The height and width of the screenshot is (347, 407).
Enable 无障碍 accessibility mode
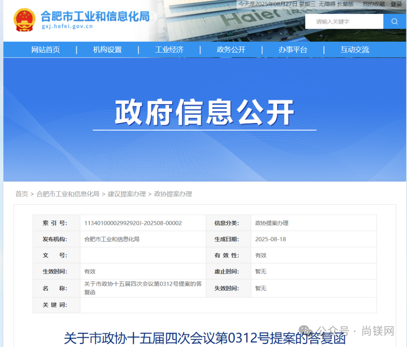pyautogui.click(x=326, y=4)
